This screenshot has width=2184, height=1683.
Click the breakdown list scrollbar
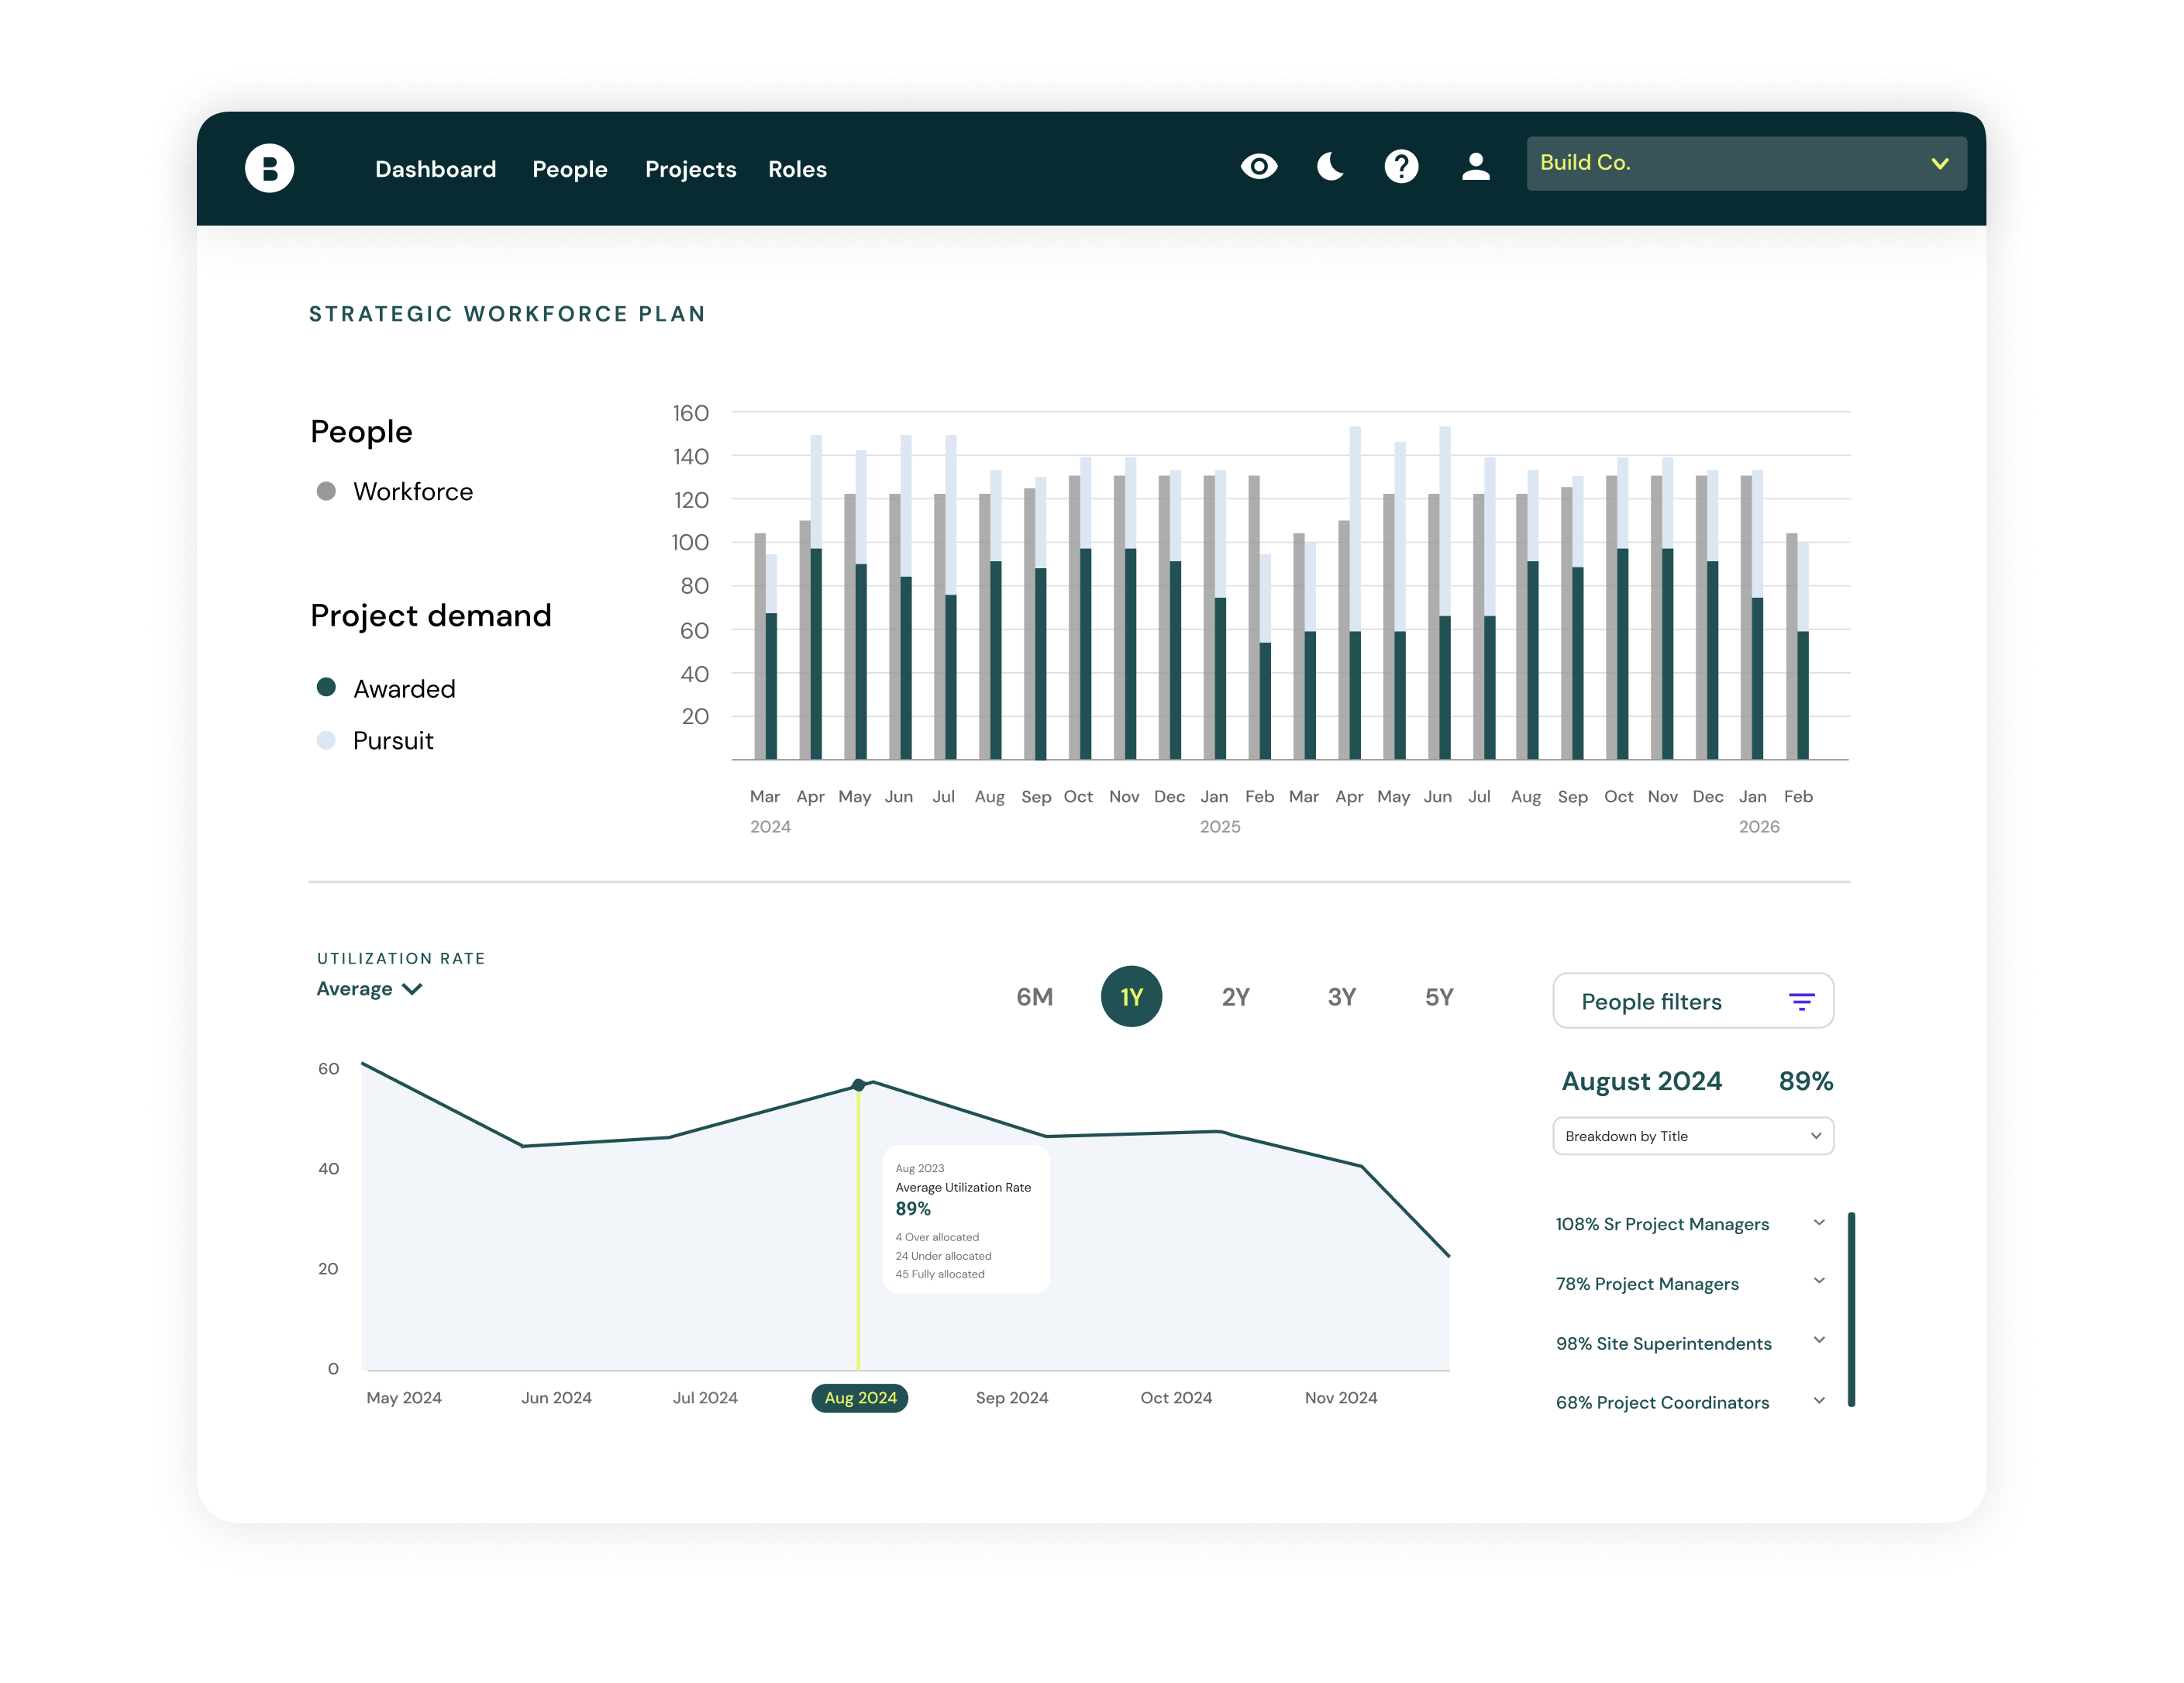pyautogui.click(x=1851, y=1309)
